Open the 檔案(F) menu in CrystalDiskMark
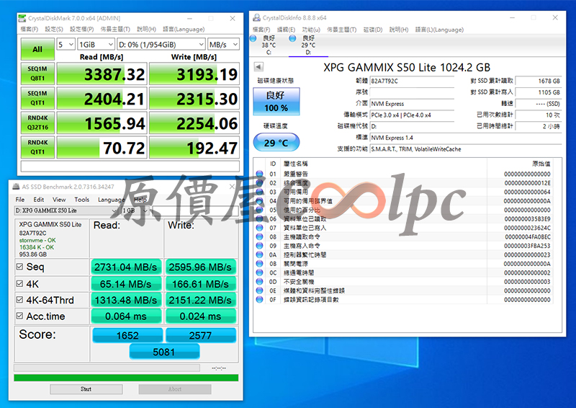The image size is (576, 408). [x=29, y=29]
